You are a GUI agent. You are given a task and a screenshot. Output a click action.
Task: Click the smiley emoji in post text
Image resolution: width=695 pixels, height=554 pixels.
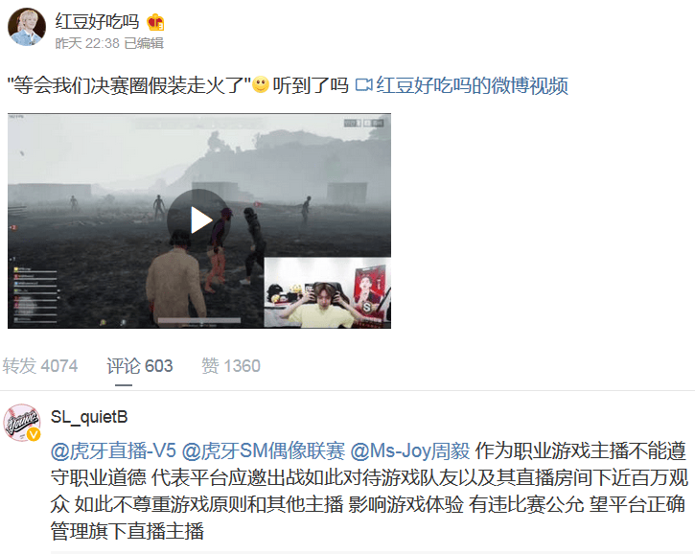261,84
